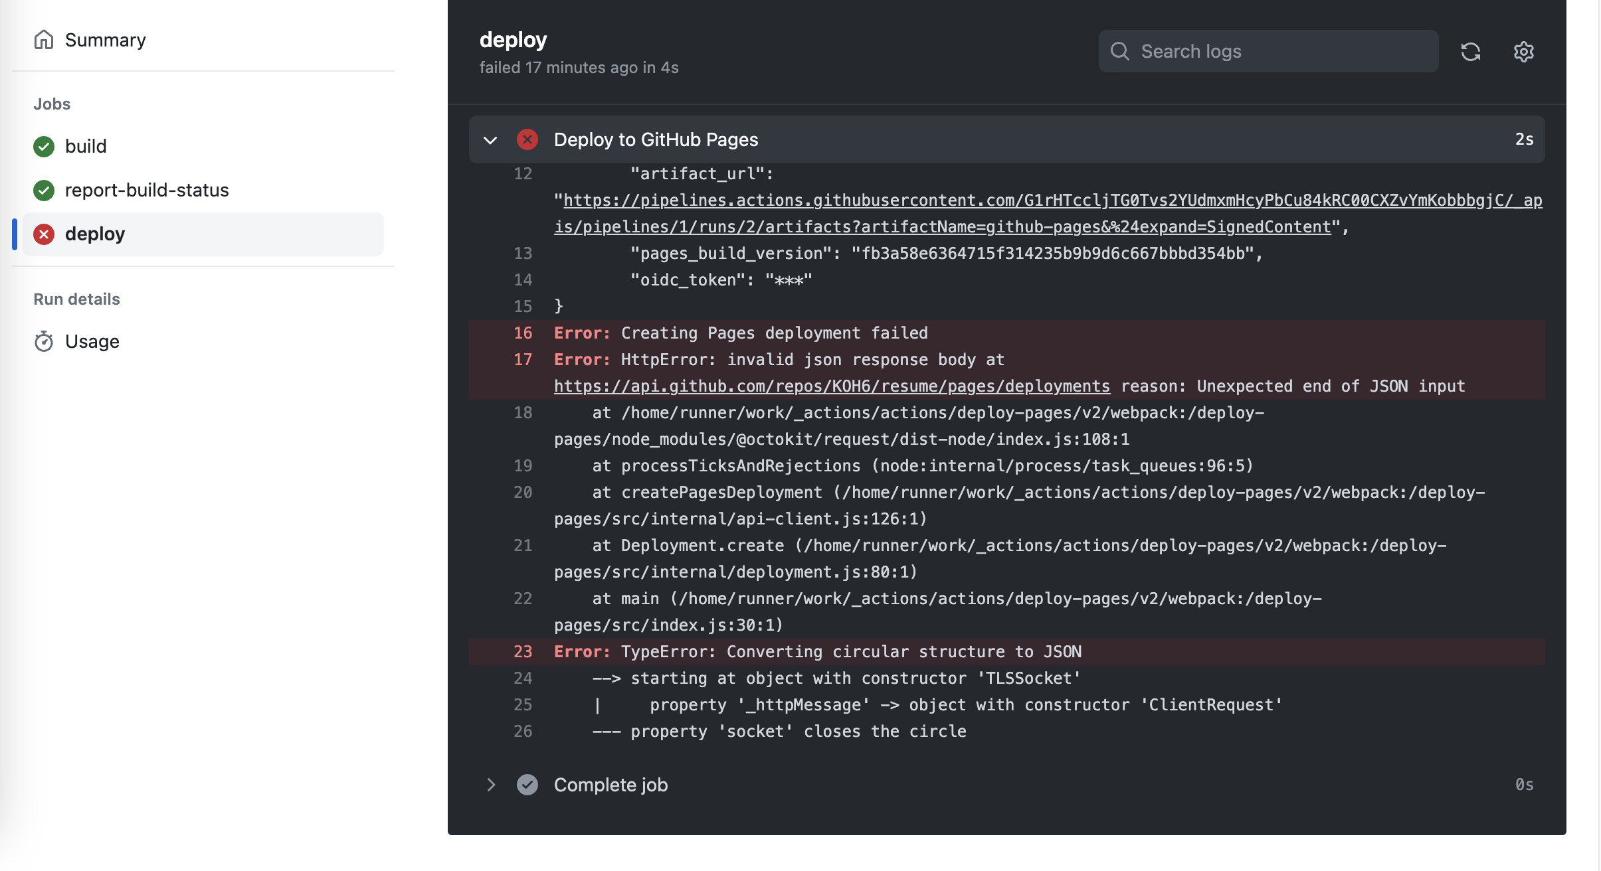1601x871 pixels.
Task: Click the Summary home icon
Action: tap(44, 39)
